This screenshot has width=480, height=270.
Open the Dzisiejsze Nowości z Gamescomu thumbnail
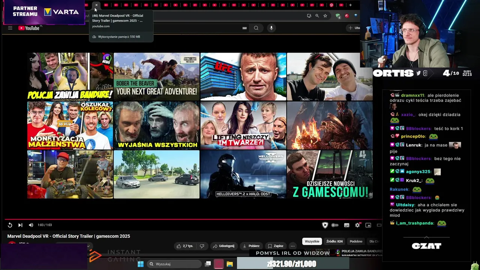[330, 174]
